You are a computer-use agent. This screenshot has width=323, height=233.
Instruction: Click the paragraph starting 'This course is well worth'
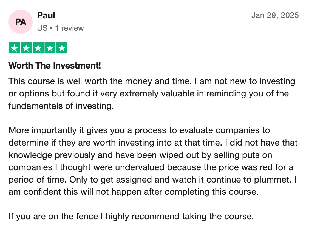coord(152,93)
